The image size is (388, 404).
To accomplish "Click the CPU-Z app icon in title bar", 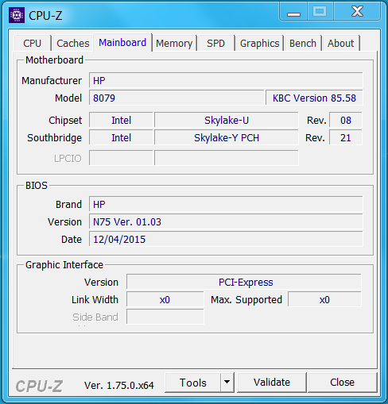I will pos(17,15).
